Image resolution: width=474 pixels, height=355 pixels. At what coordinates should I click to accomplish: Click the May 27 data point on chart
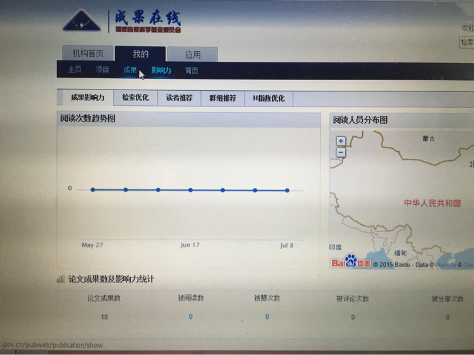click(x=93, y=190)
